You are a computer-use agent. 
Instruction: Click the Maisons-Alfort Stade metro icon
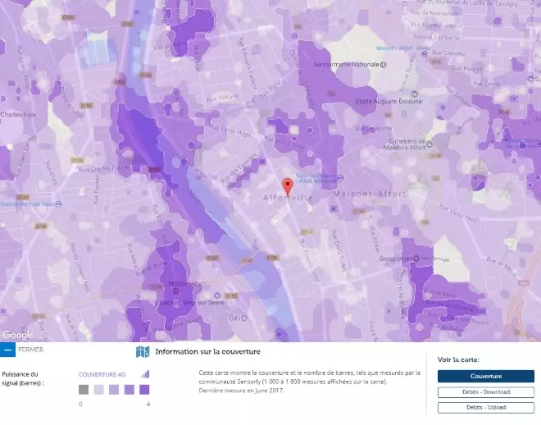(425, 53)
